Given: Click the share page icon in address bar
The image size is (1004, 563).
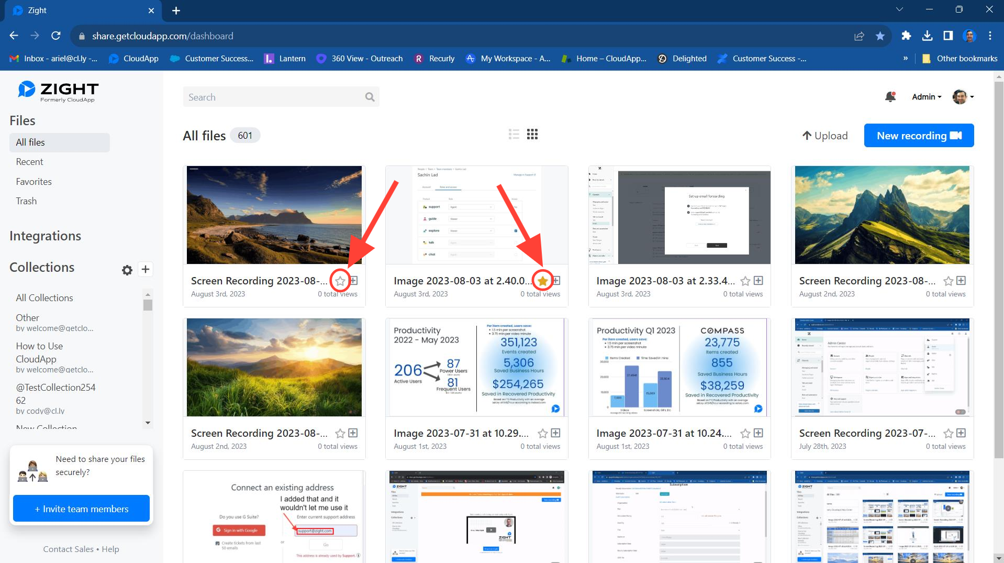Looking at the screenshot, I should click(x=859, y=36).
